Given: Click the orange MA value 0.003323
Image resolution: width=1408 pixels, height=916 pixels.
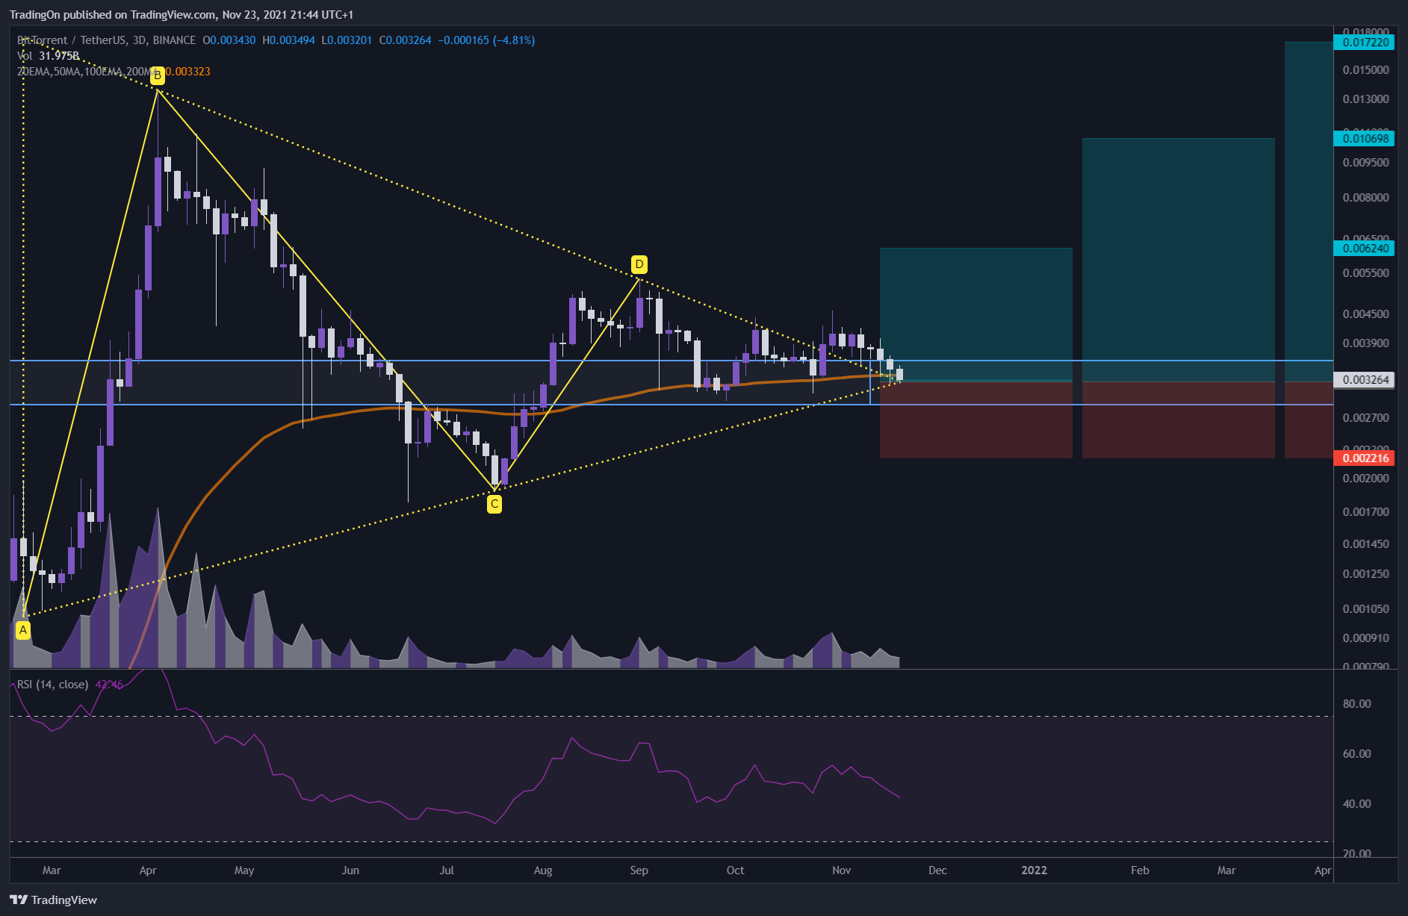Looking at the screenshot, I should (x=187, y=72).
